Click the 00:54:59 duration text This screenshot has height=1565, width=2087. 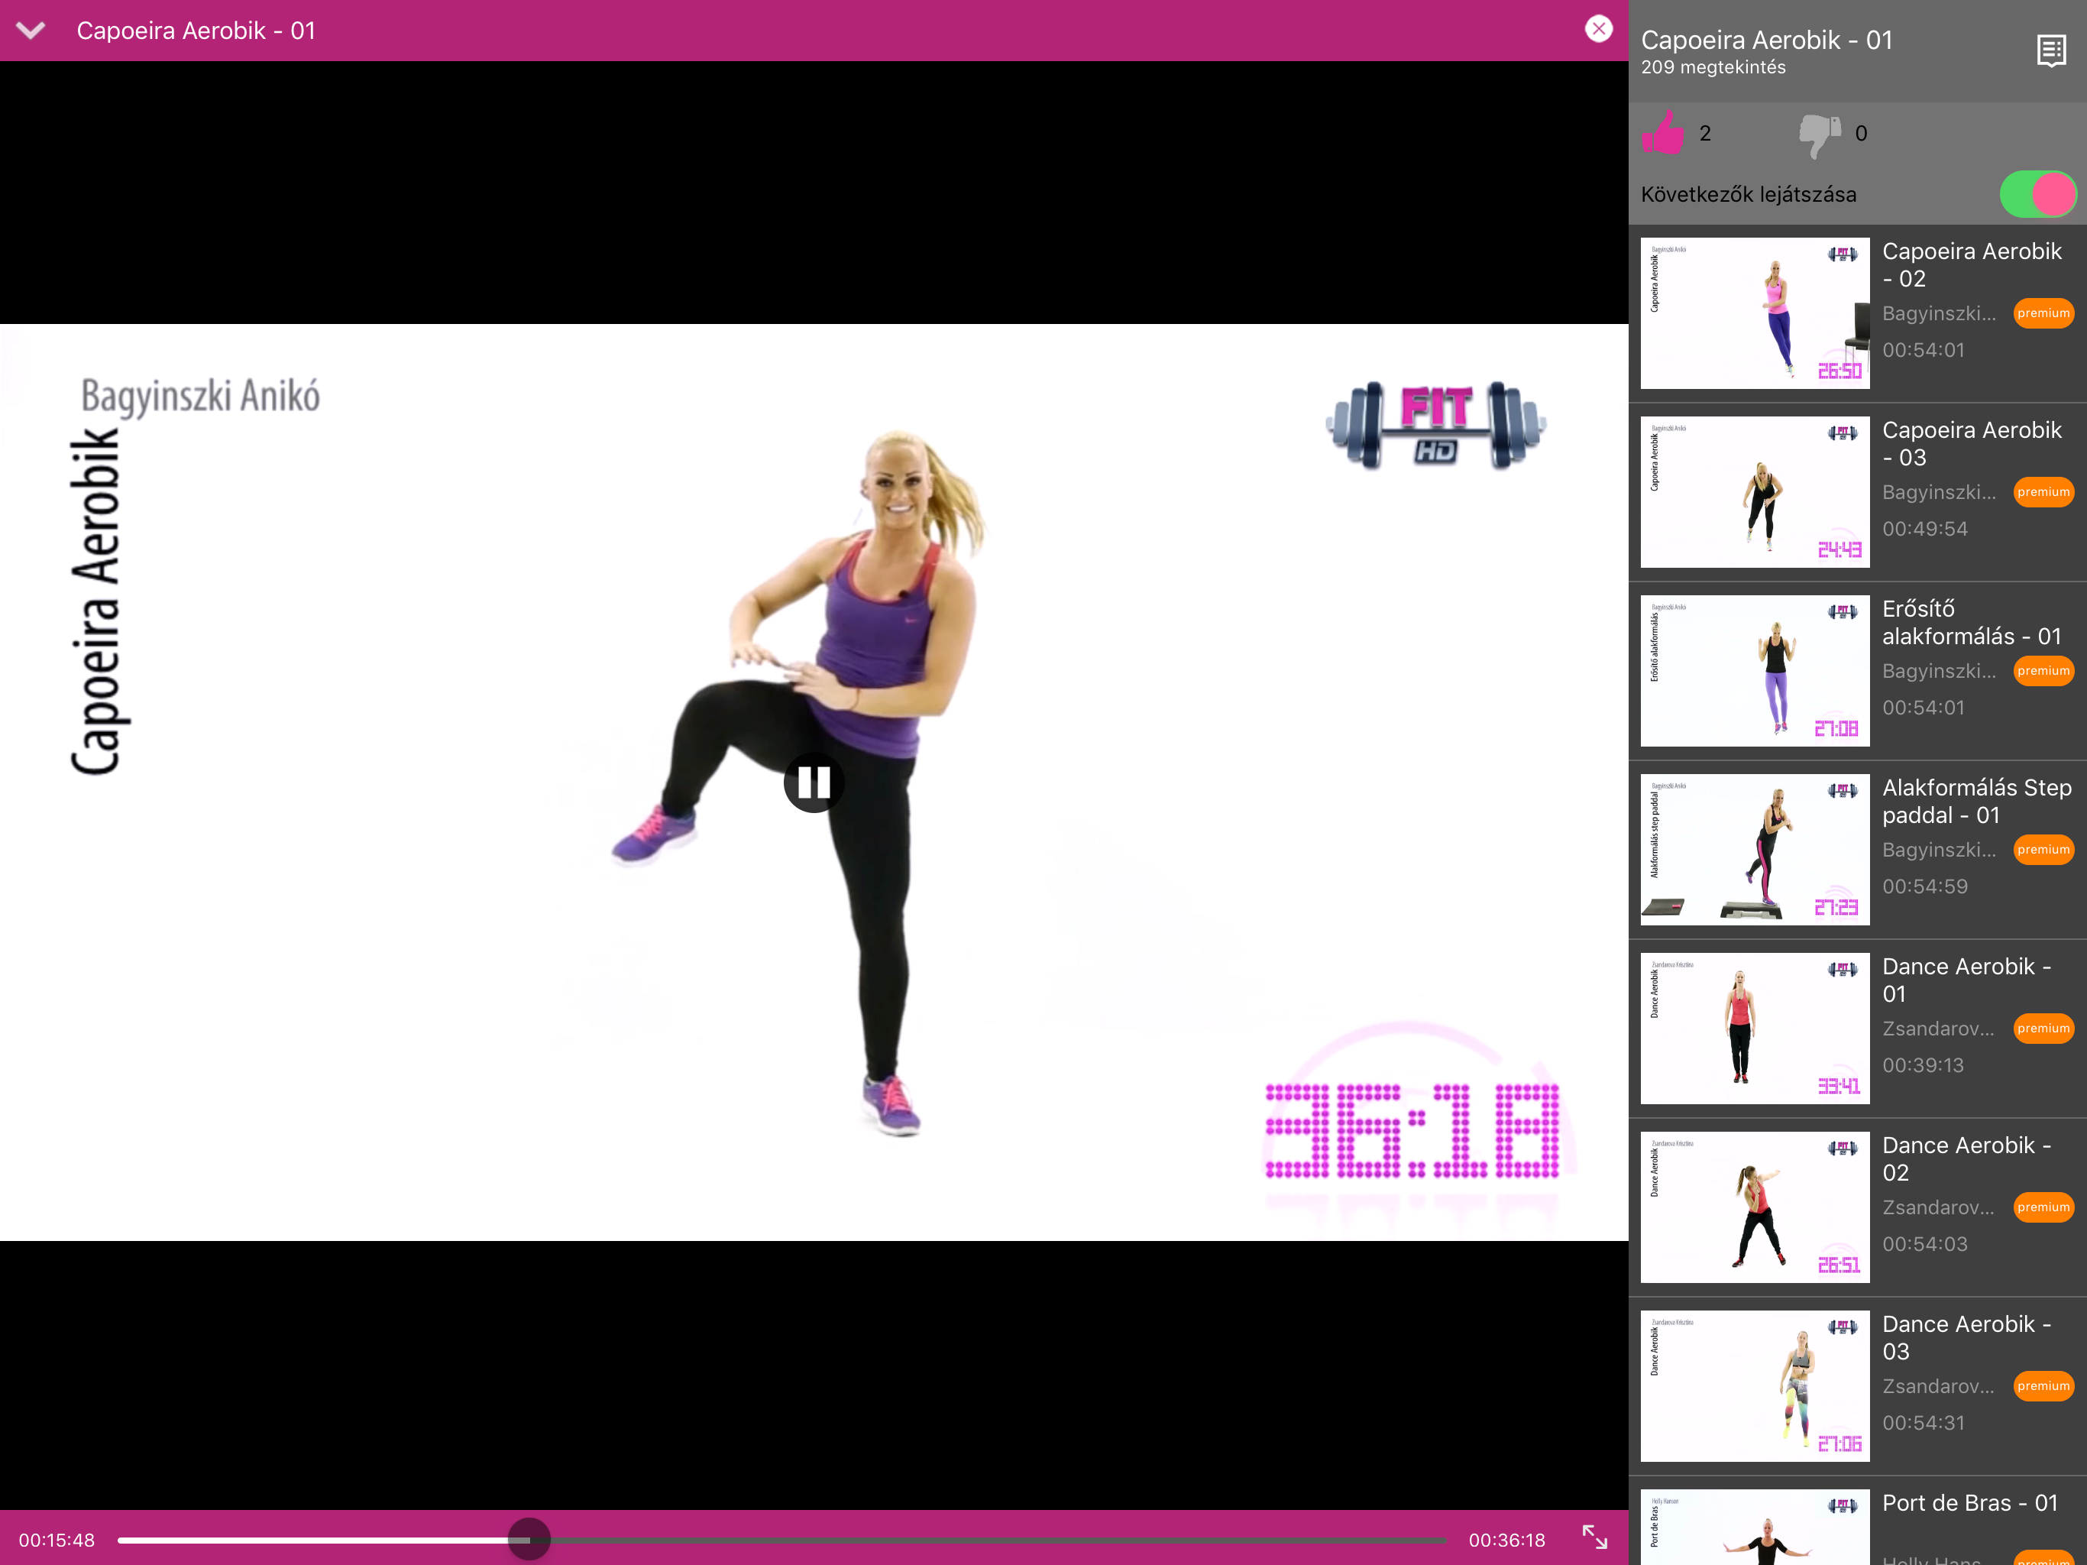click(x=1925, y=886)
